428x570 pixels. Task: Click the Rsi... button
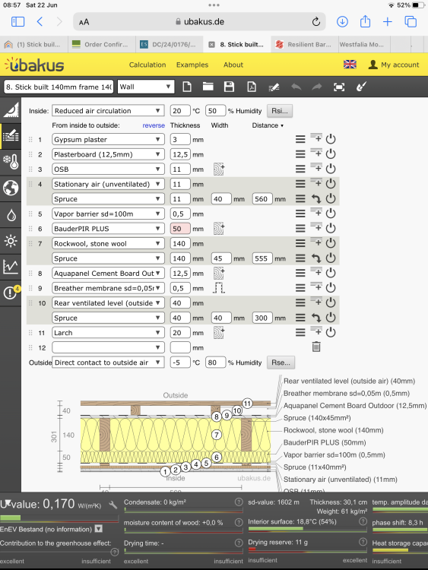pos(280,111)
